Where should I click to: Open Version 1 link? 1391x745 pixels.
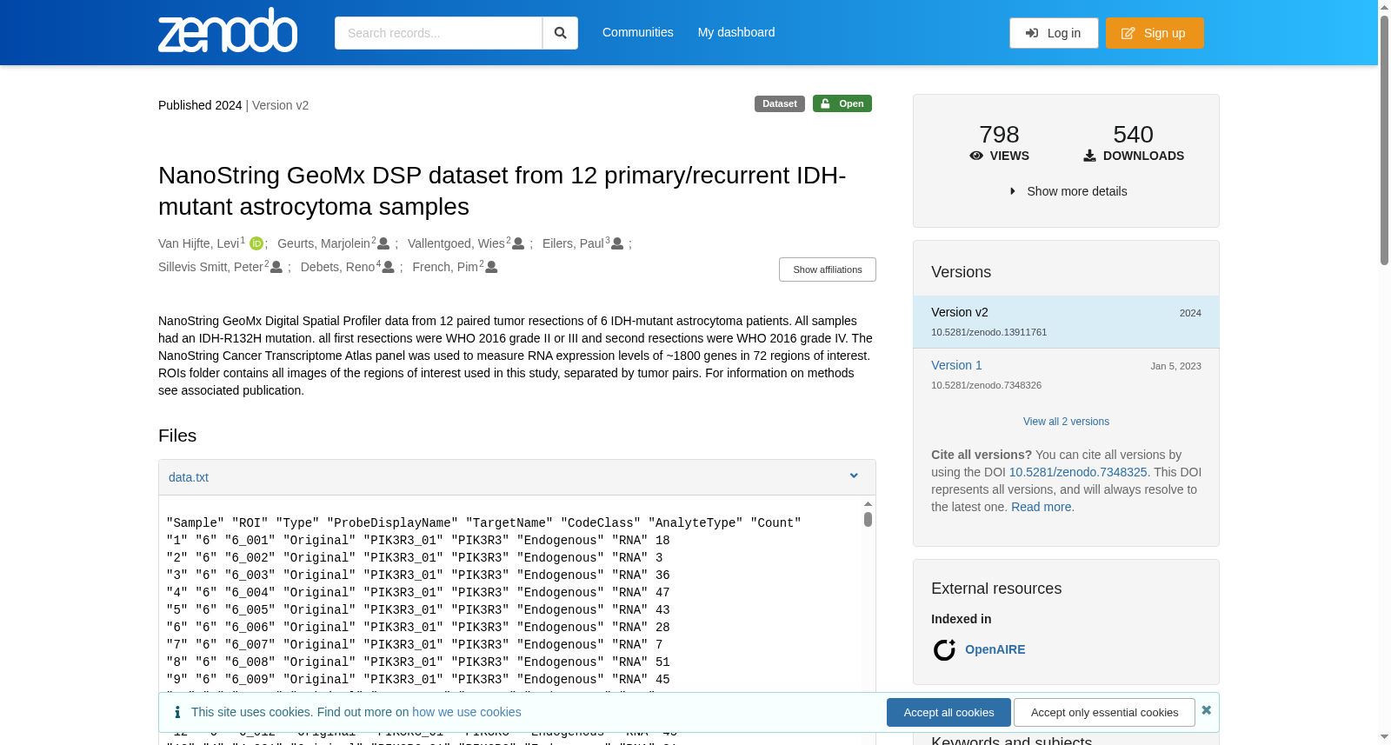pyautogui.click(x=956, y=365)
